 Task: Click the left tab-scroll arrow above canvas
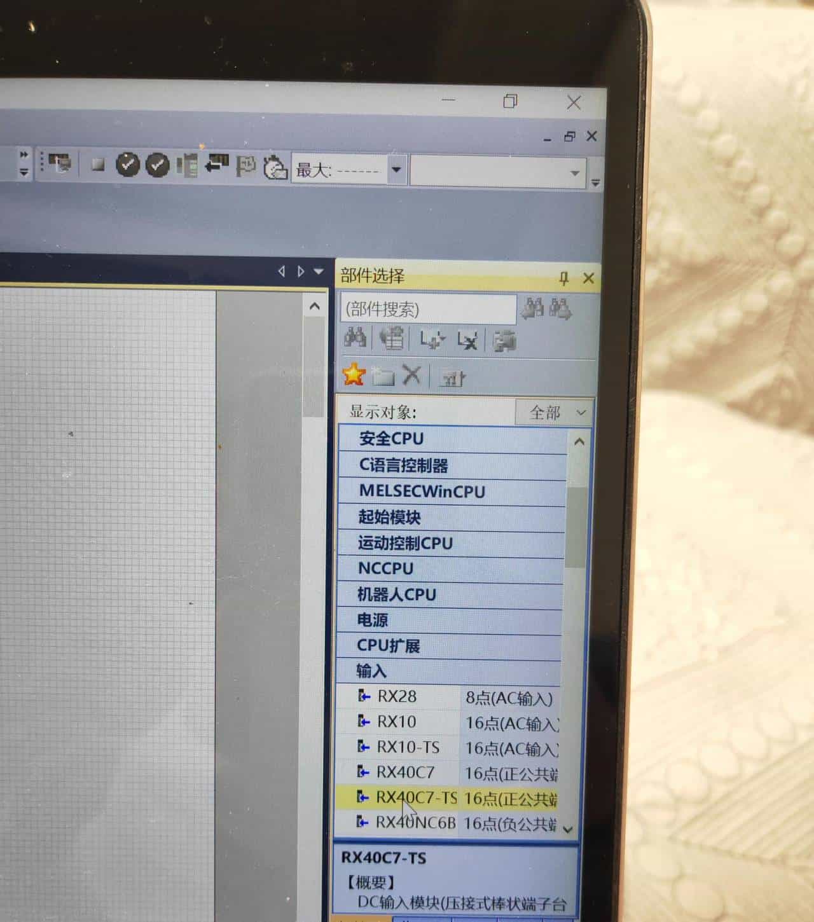[282, 272]
